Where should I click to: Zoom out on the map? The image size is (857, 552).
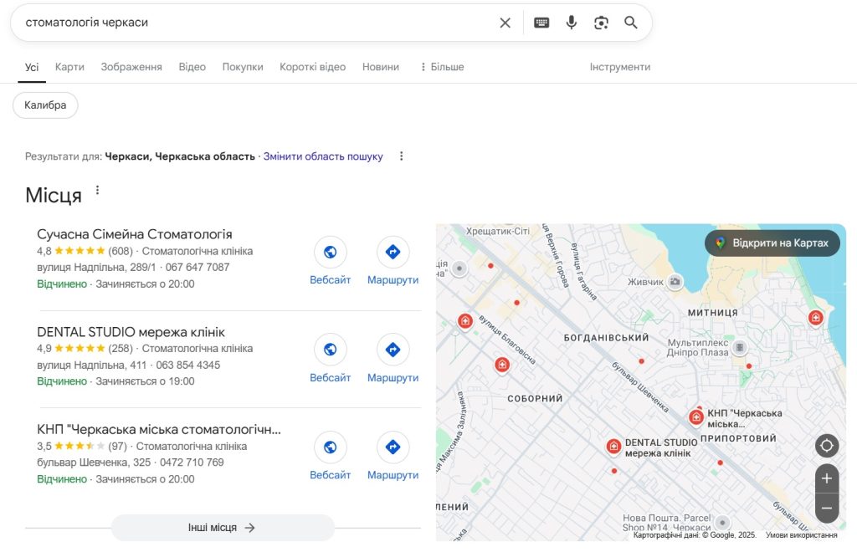(826, 508)
